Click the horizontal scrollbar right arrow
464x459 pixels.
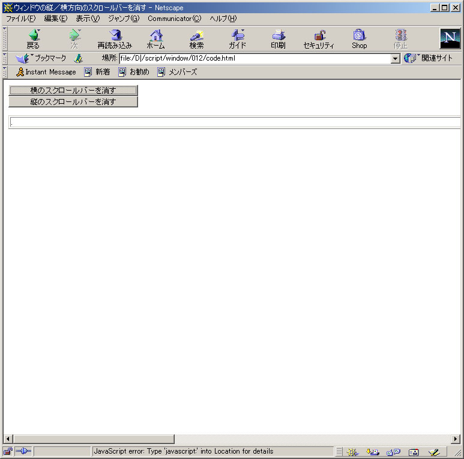click(456, 439)
